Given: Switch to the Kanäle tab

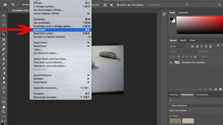Looking at the screenshot, I should point(183,40).
